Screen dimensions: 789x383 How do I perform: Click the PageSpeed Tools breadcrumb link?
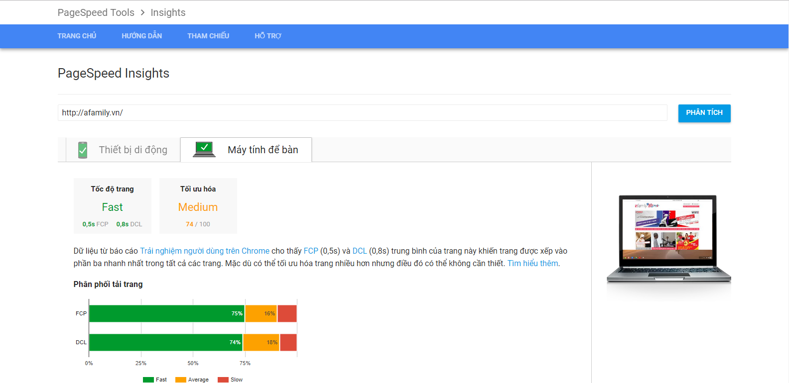pyautogui.click(x=96, y=12)
